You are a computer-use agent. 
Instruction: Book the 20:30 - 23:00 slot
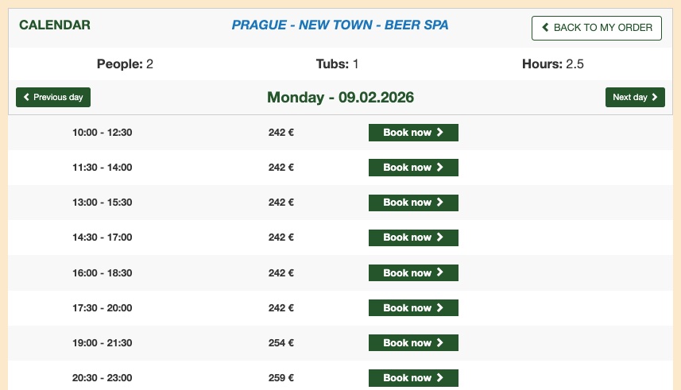click(413, 378)
